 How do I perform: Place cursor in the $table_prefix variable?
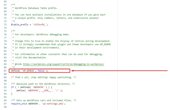(x=20, y=25)
